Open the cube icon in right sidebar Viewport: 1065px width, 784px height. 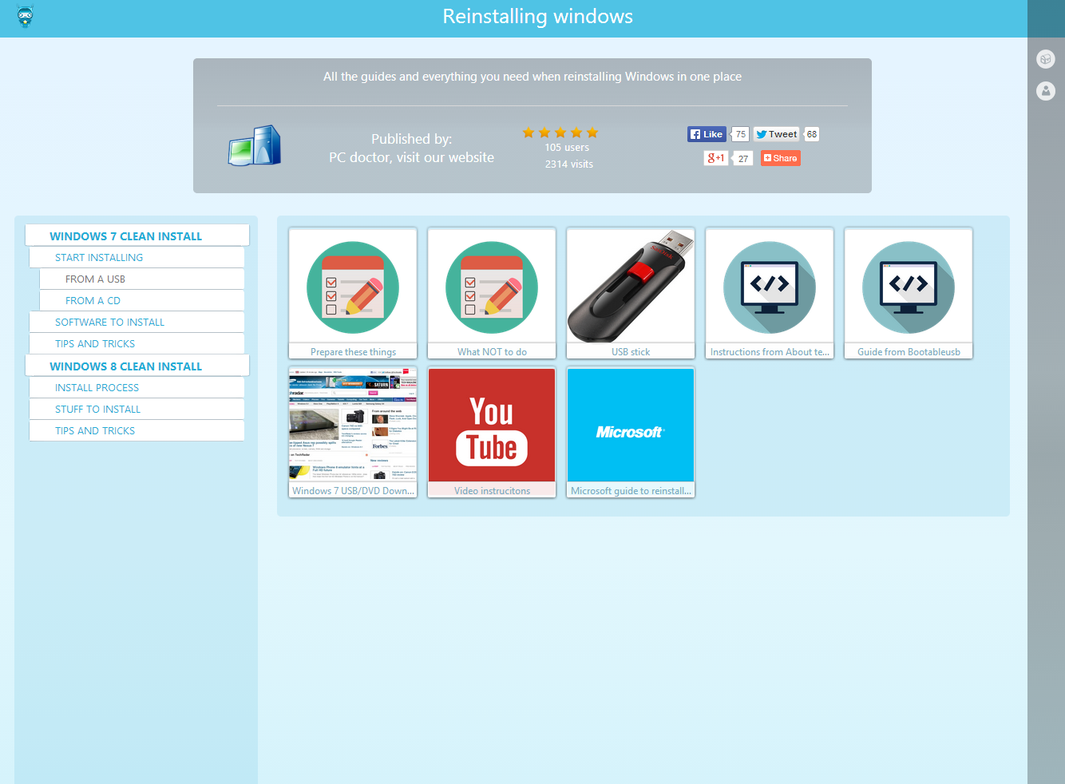(1045, 59)
